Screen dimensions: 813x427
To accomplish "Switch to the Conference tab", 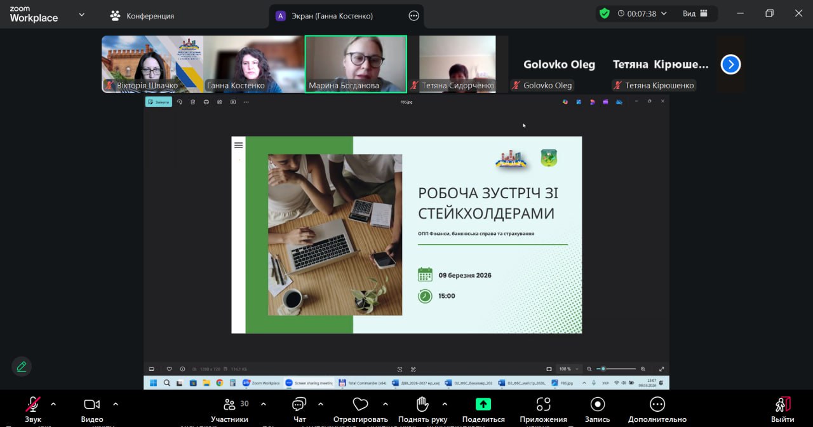I will tap(142, 15).
